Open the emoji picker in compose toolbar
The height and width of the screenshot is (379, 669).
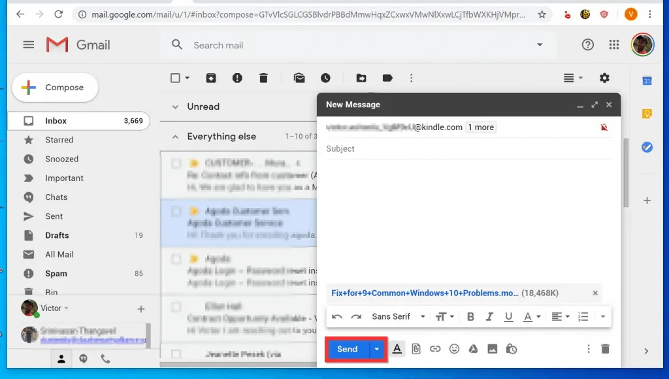454,349
